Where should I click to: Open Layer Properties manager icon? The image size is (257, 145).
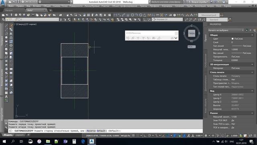(x=3, y=20)
